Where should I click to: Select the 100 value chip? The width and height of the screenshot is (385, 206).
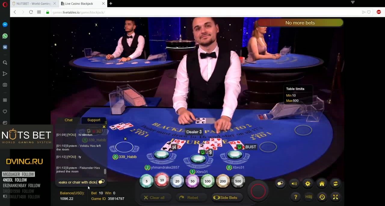(208, 181)
